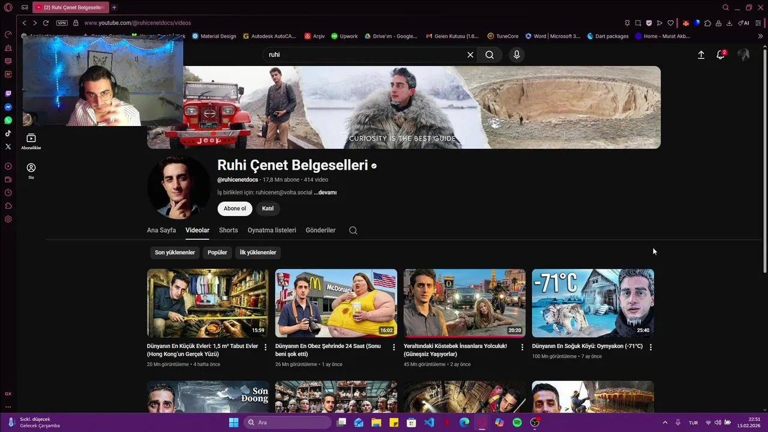
Task: Select the Videolar channel tab
Action: [x=197, y=230]
